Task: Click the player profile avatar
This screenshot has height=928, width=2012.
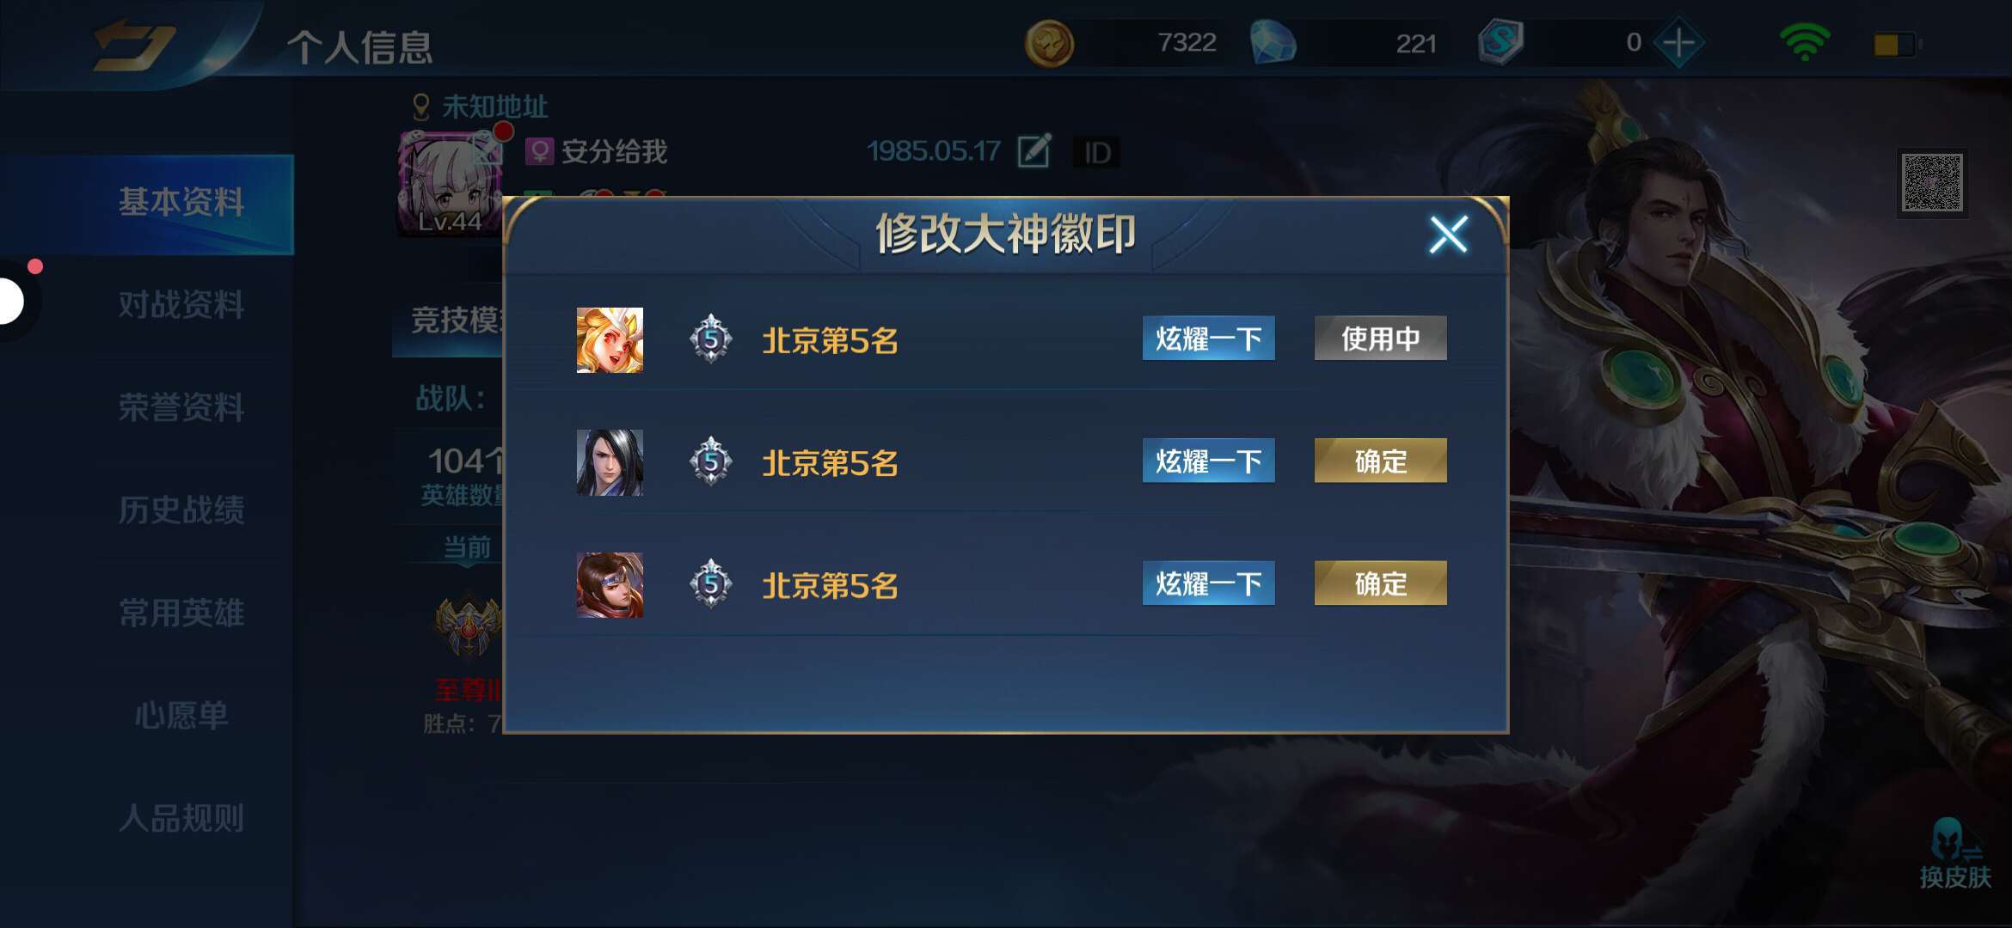Action: pos(450,183)
